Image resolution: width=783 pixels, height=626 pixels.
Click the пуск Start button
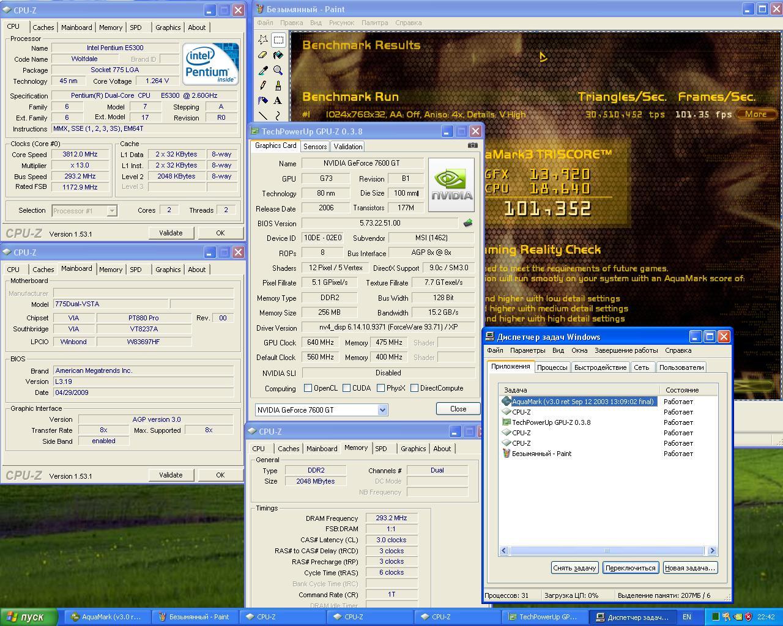(29, 617)
